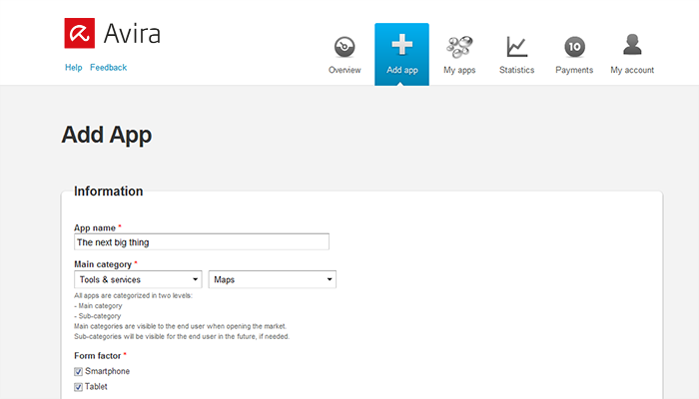The image size is (699, 399).
Task: Click the 'Main category' field label
Action: click(x=103, y=264)
